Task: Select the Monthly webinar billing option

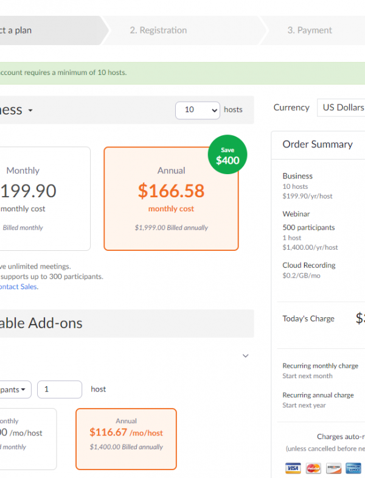Action: point(28,439)
